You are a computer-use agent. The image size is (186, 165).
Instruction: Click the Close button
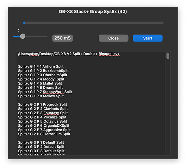pyautogui.click(x=113, y=38)
